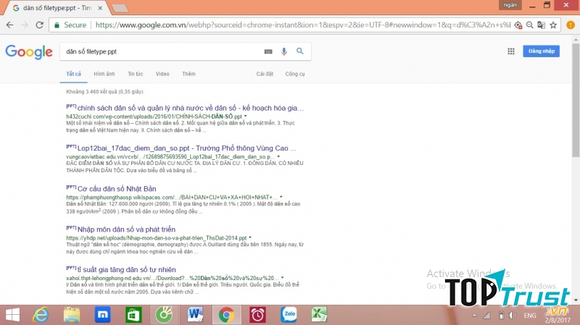
Task: Expand dropdown arrow beside h432cuchi.com result URL
Action: click(246, 116)
